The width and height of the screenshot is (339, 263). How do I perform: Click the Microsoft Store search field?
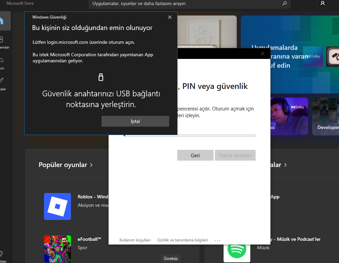(189, 3)
